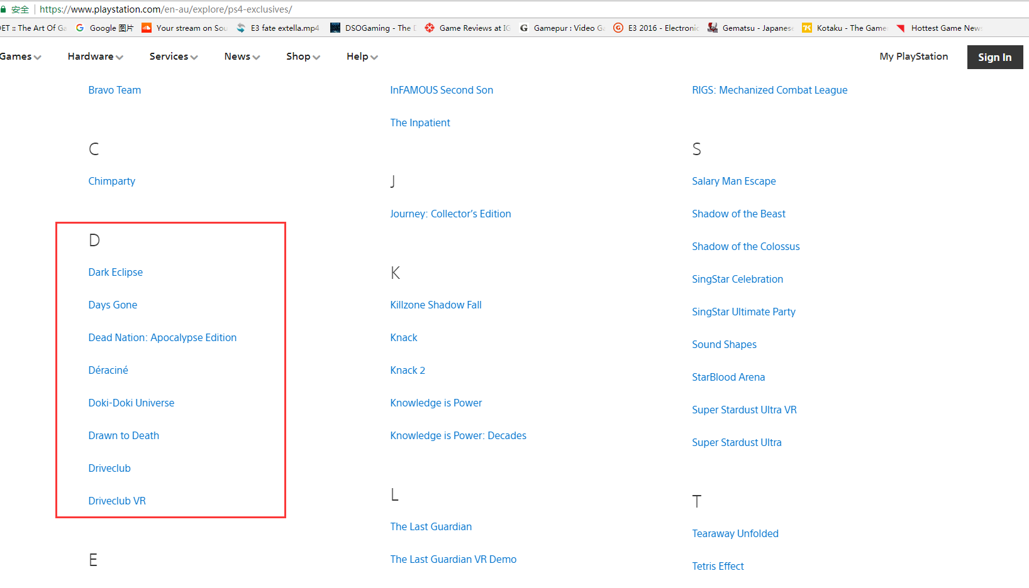Viewport: 1029px width, 588px height.
Task: Open Journey: Collector's Edition link
Action: 450,214
